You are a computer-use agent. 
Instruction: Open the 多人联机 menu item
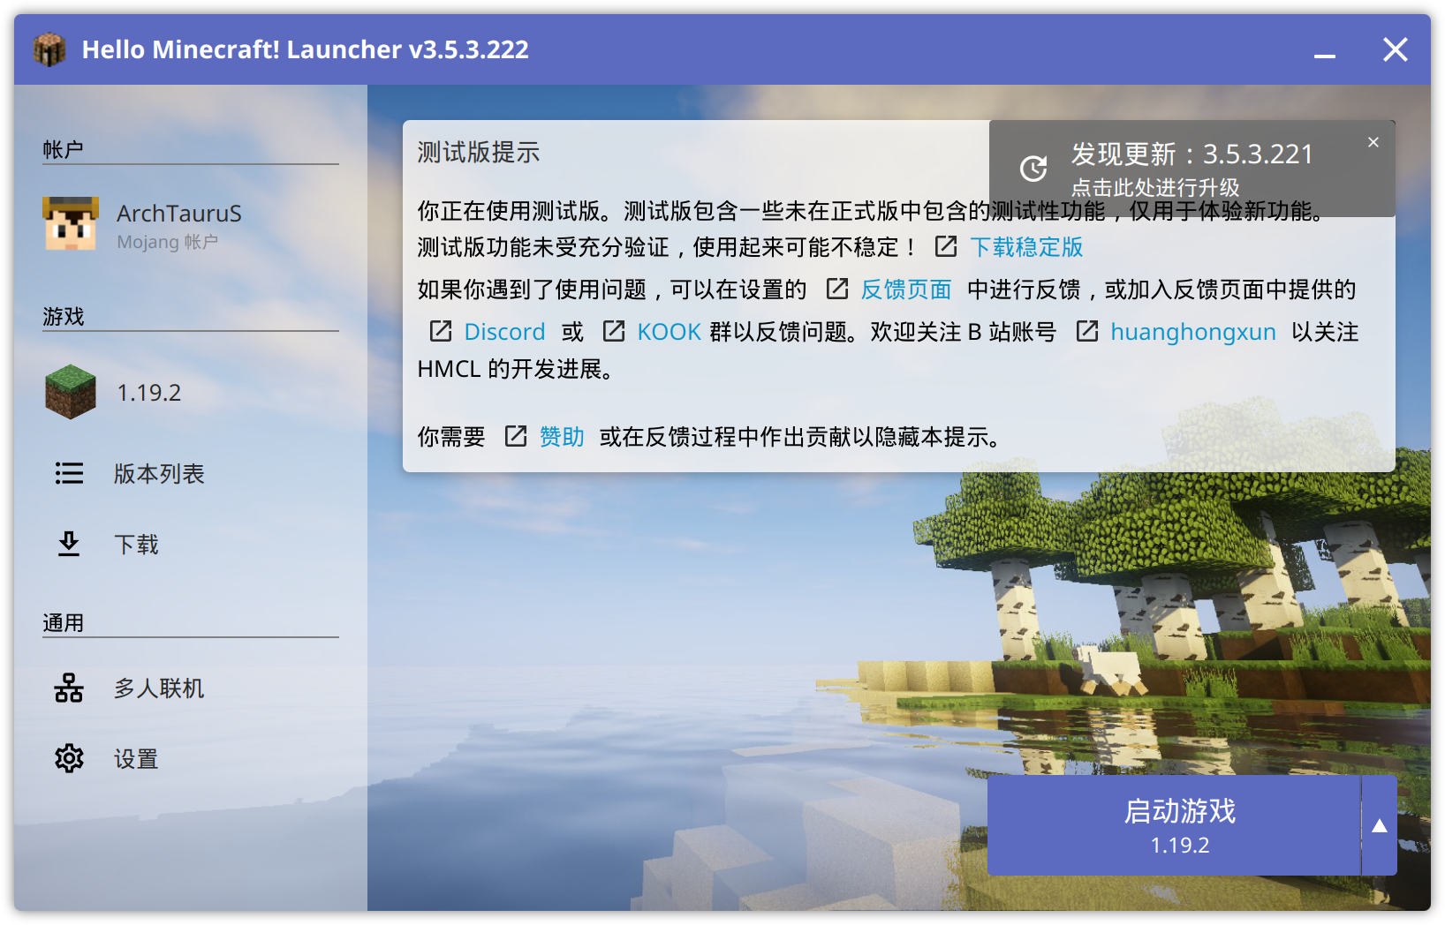point(191,688)
